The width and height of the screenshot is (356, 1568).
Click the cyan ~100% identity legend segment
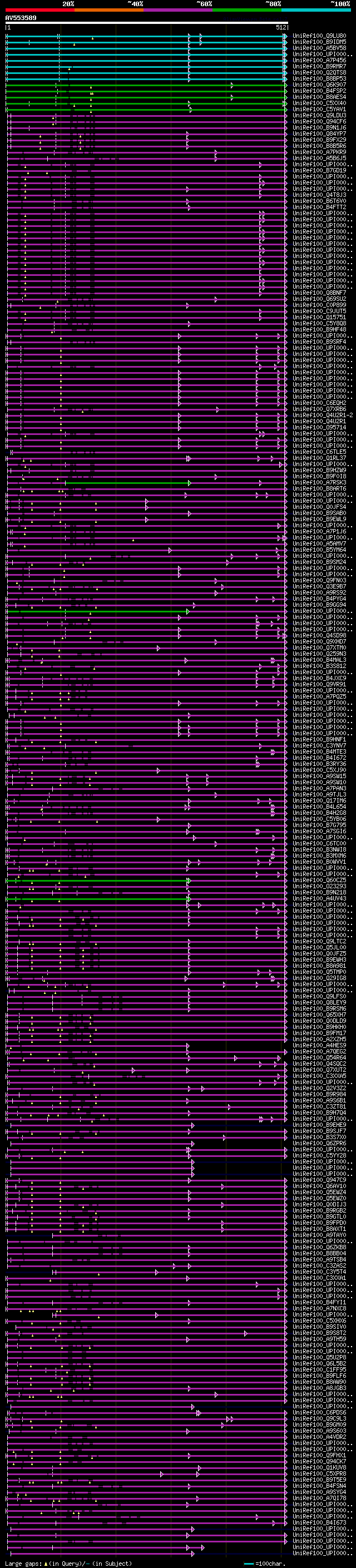[x=317, y=10]
